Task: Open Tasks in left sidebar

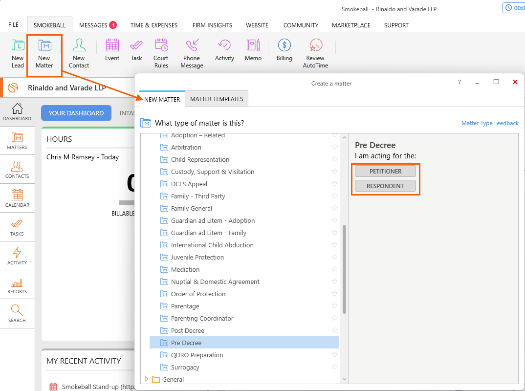Action: [17, 227]
